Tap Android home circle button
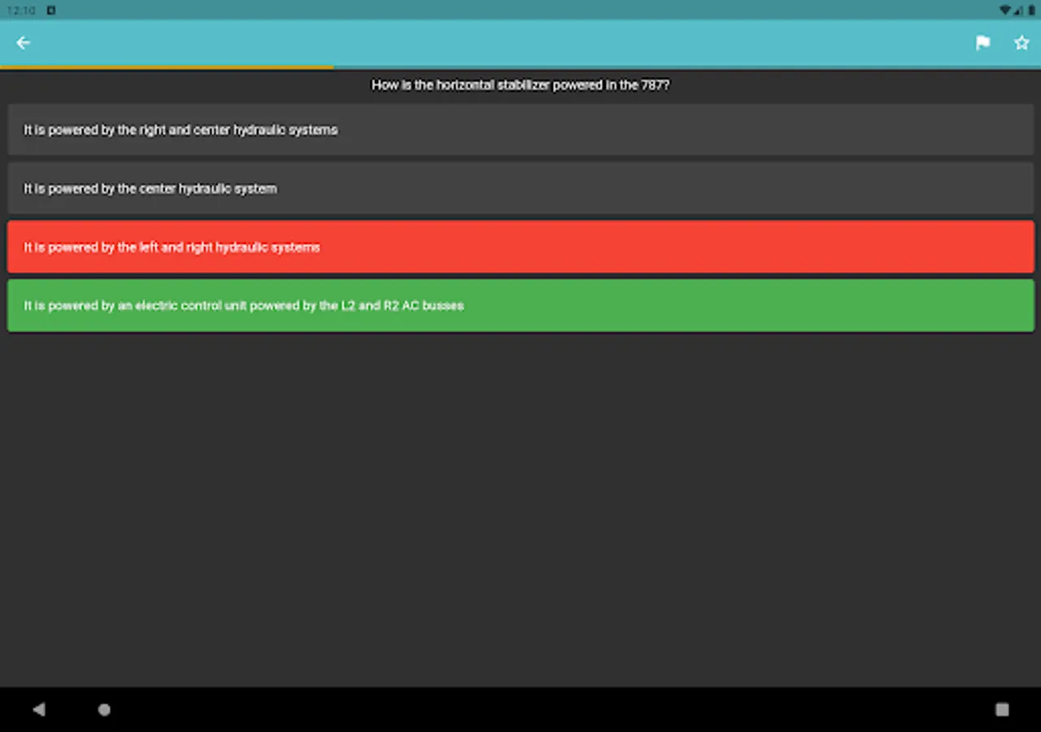The width and height of the screenshot is (1041, 732). click(x=104, y=709)
